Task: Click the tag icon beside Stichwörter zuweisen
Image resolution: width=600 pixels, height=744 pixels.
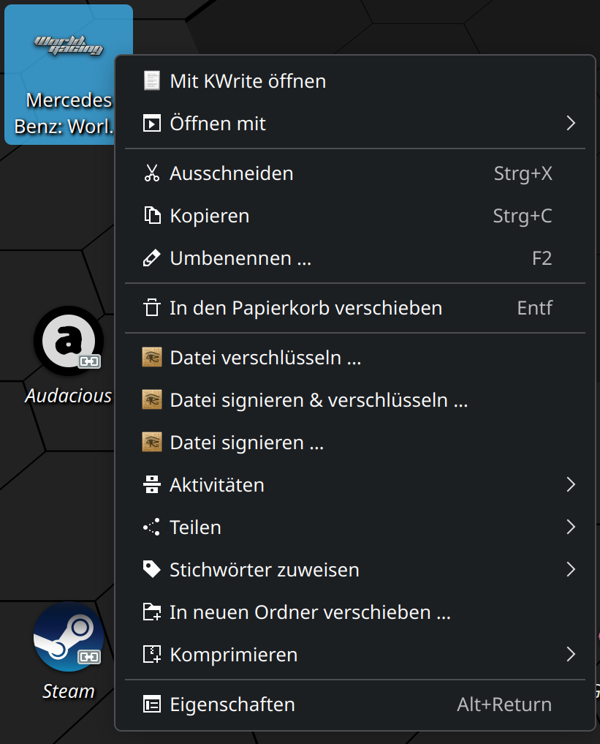Action: [152, 569]
